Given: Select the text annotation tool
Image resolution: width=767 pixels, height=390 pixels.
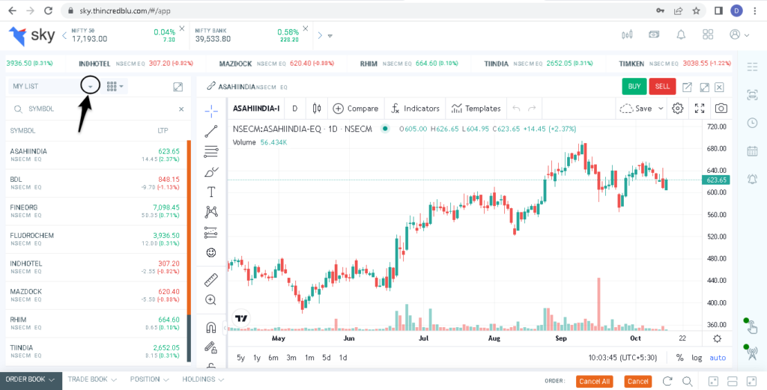Looking at the screenshot, I should point(211,192).
